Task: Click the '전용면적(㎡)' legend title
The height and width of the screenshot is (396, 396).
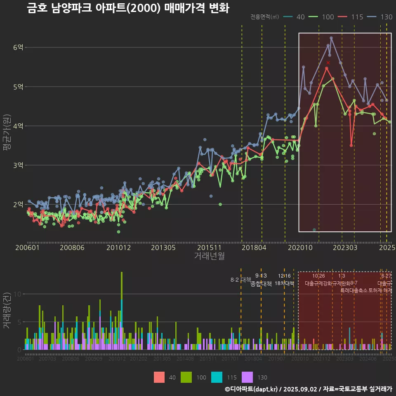Action: click(265, 16)
